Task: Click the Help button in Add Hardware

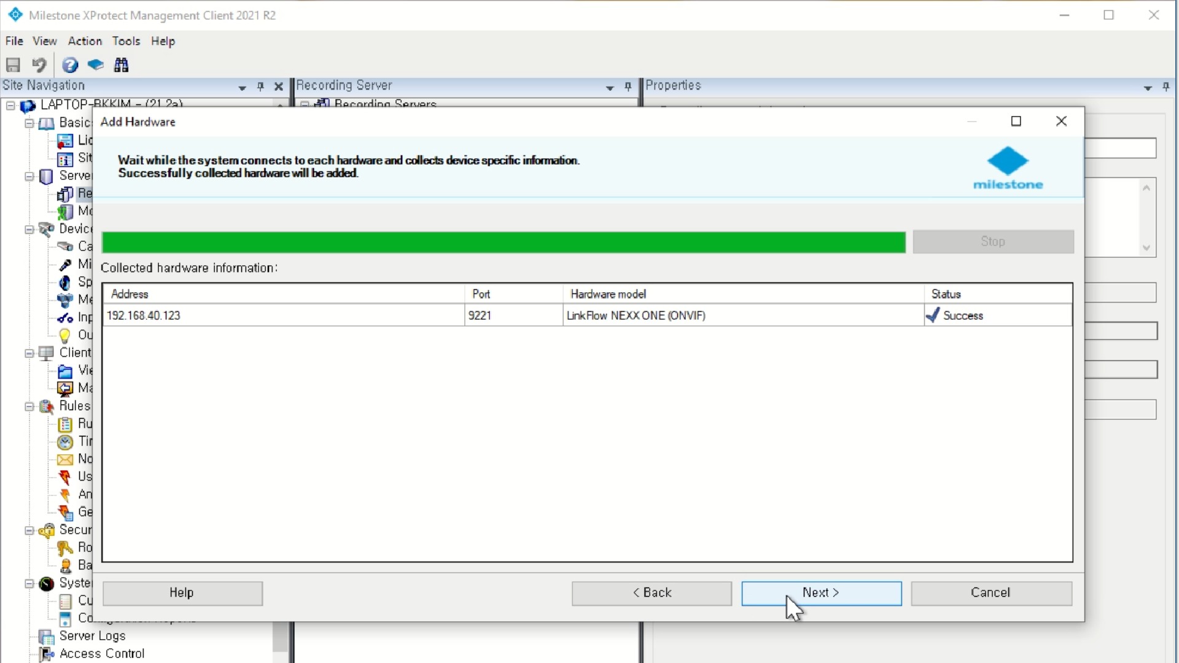Action: pos(182,593)
